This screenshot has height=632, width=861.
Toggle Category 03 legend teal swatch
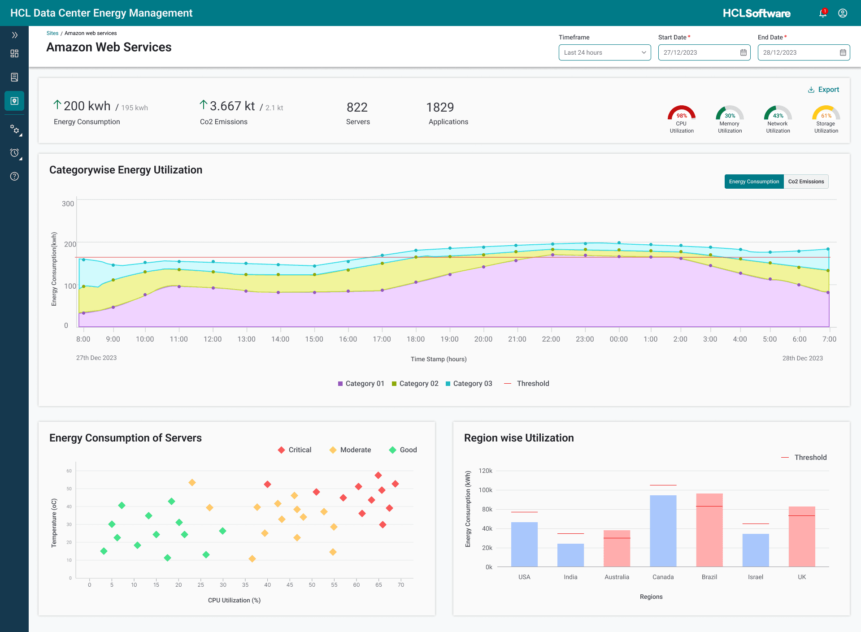pyautogui.click(x=448, y=384)
